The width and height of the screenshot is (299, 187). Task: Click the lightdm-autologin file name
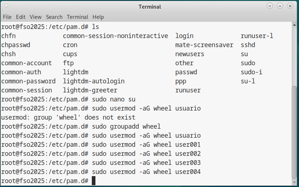(94, 81)
